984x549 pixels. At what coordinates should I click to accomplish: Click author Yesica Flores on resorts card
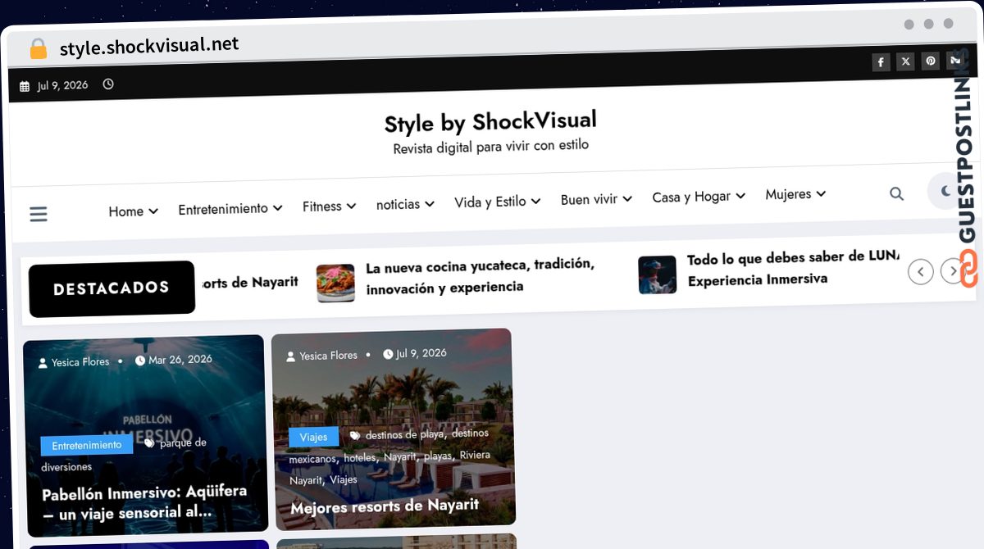[328, 356]
